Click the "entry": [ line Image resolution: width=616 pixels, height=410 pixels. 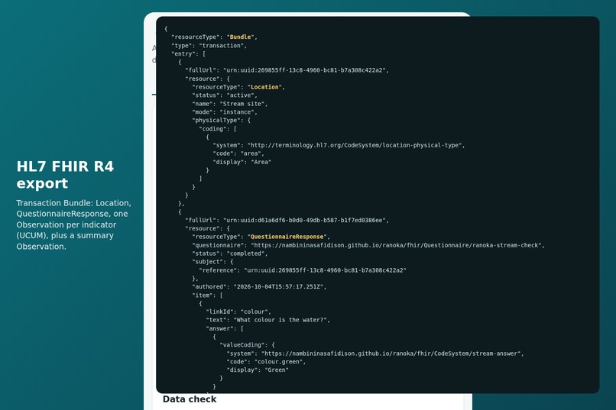click(x=188, y=53)
